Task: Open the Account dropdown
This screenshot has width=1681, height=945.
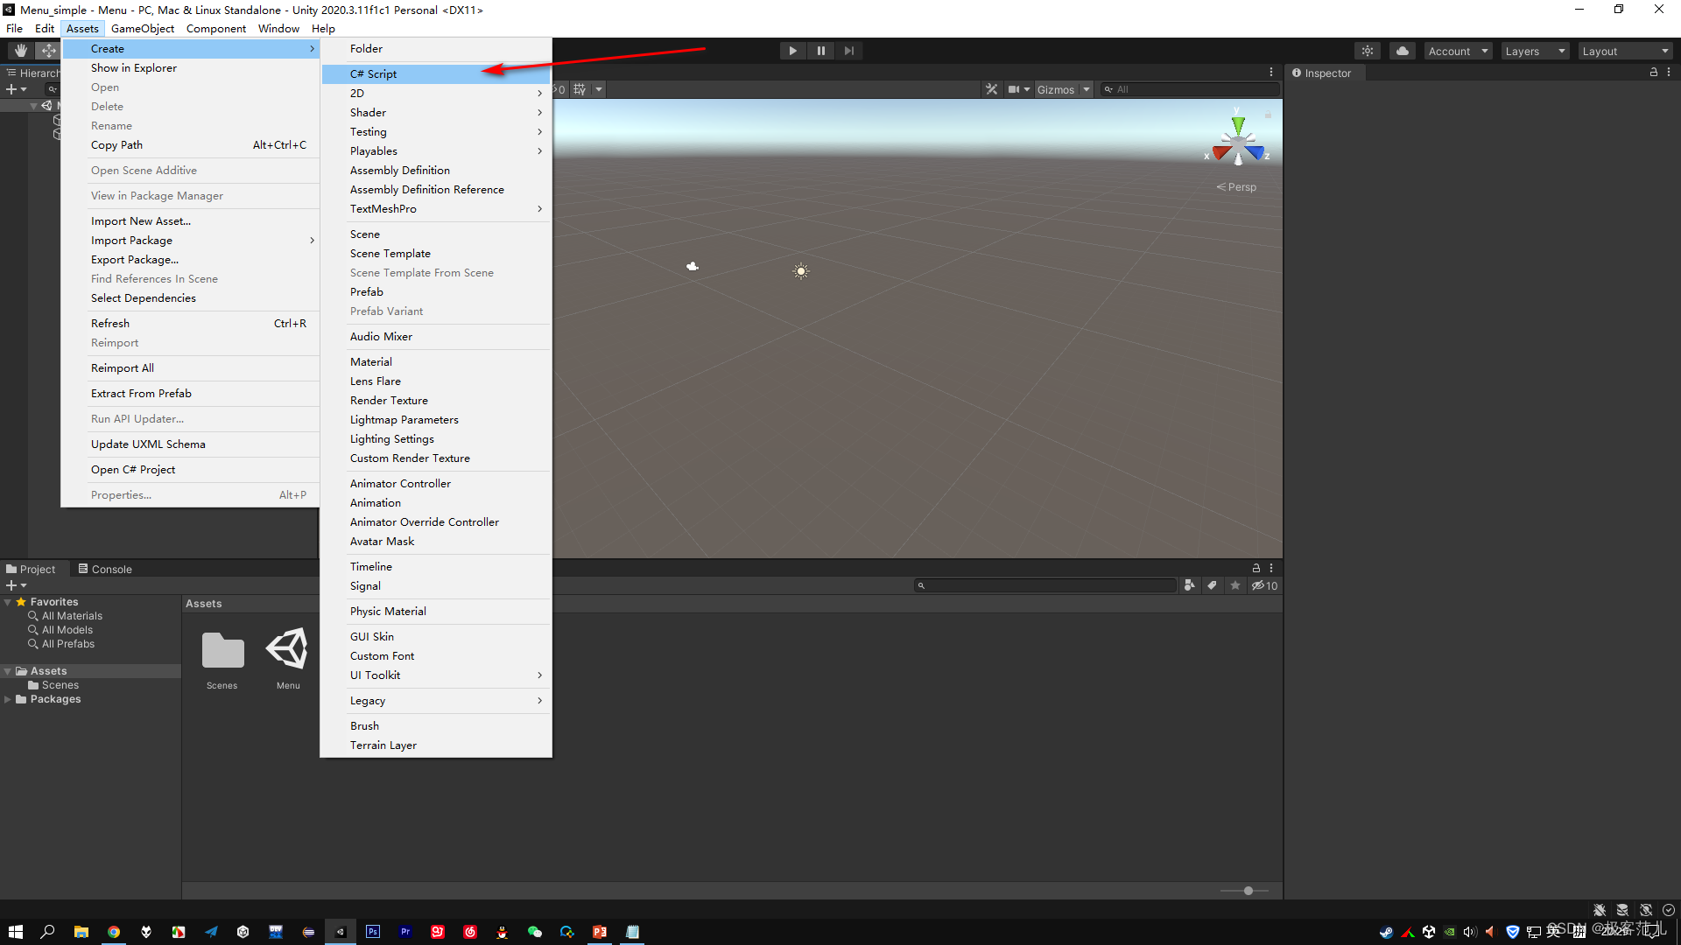Action: (1458, 51)
